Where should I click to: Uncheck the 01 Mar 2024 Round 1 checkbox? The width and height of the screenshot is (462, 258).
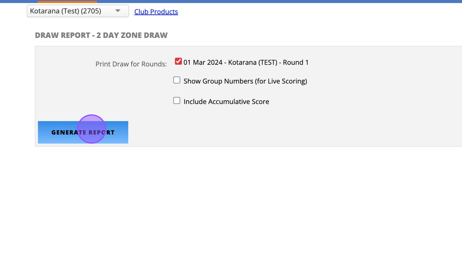point(178,61)
